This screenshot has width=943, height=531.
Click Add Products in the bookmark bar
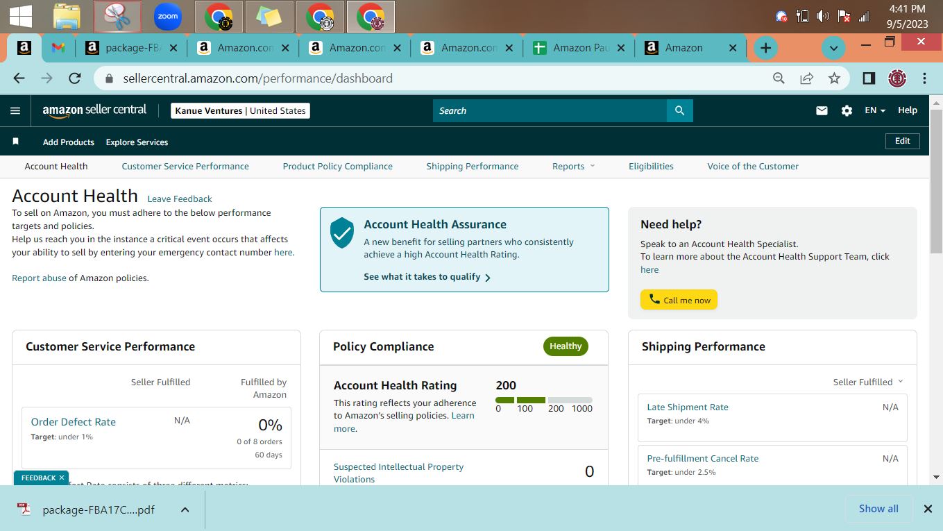pyautogui.click(x=69, y=142)
